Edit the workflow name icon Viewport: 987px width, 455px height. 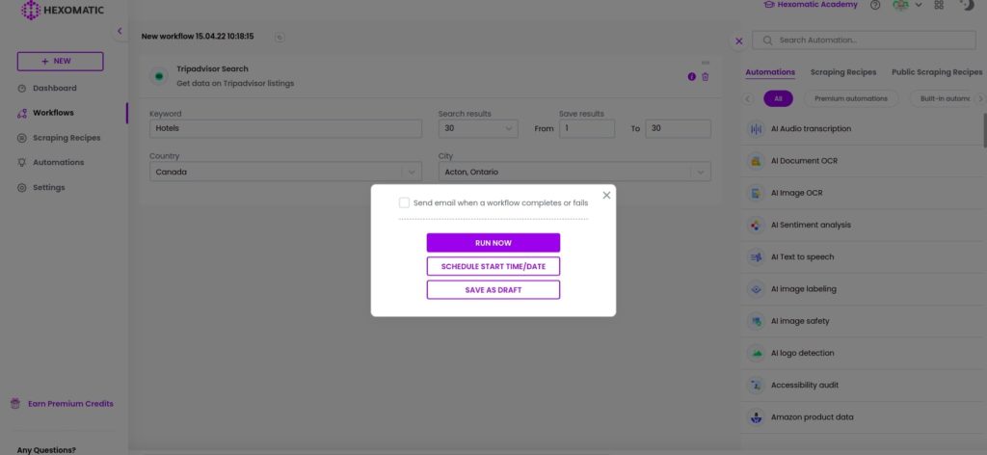point(280,38)
